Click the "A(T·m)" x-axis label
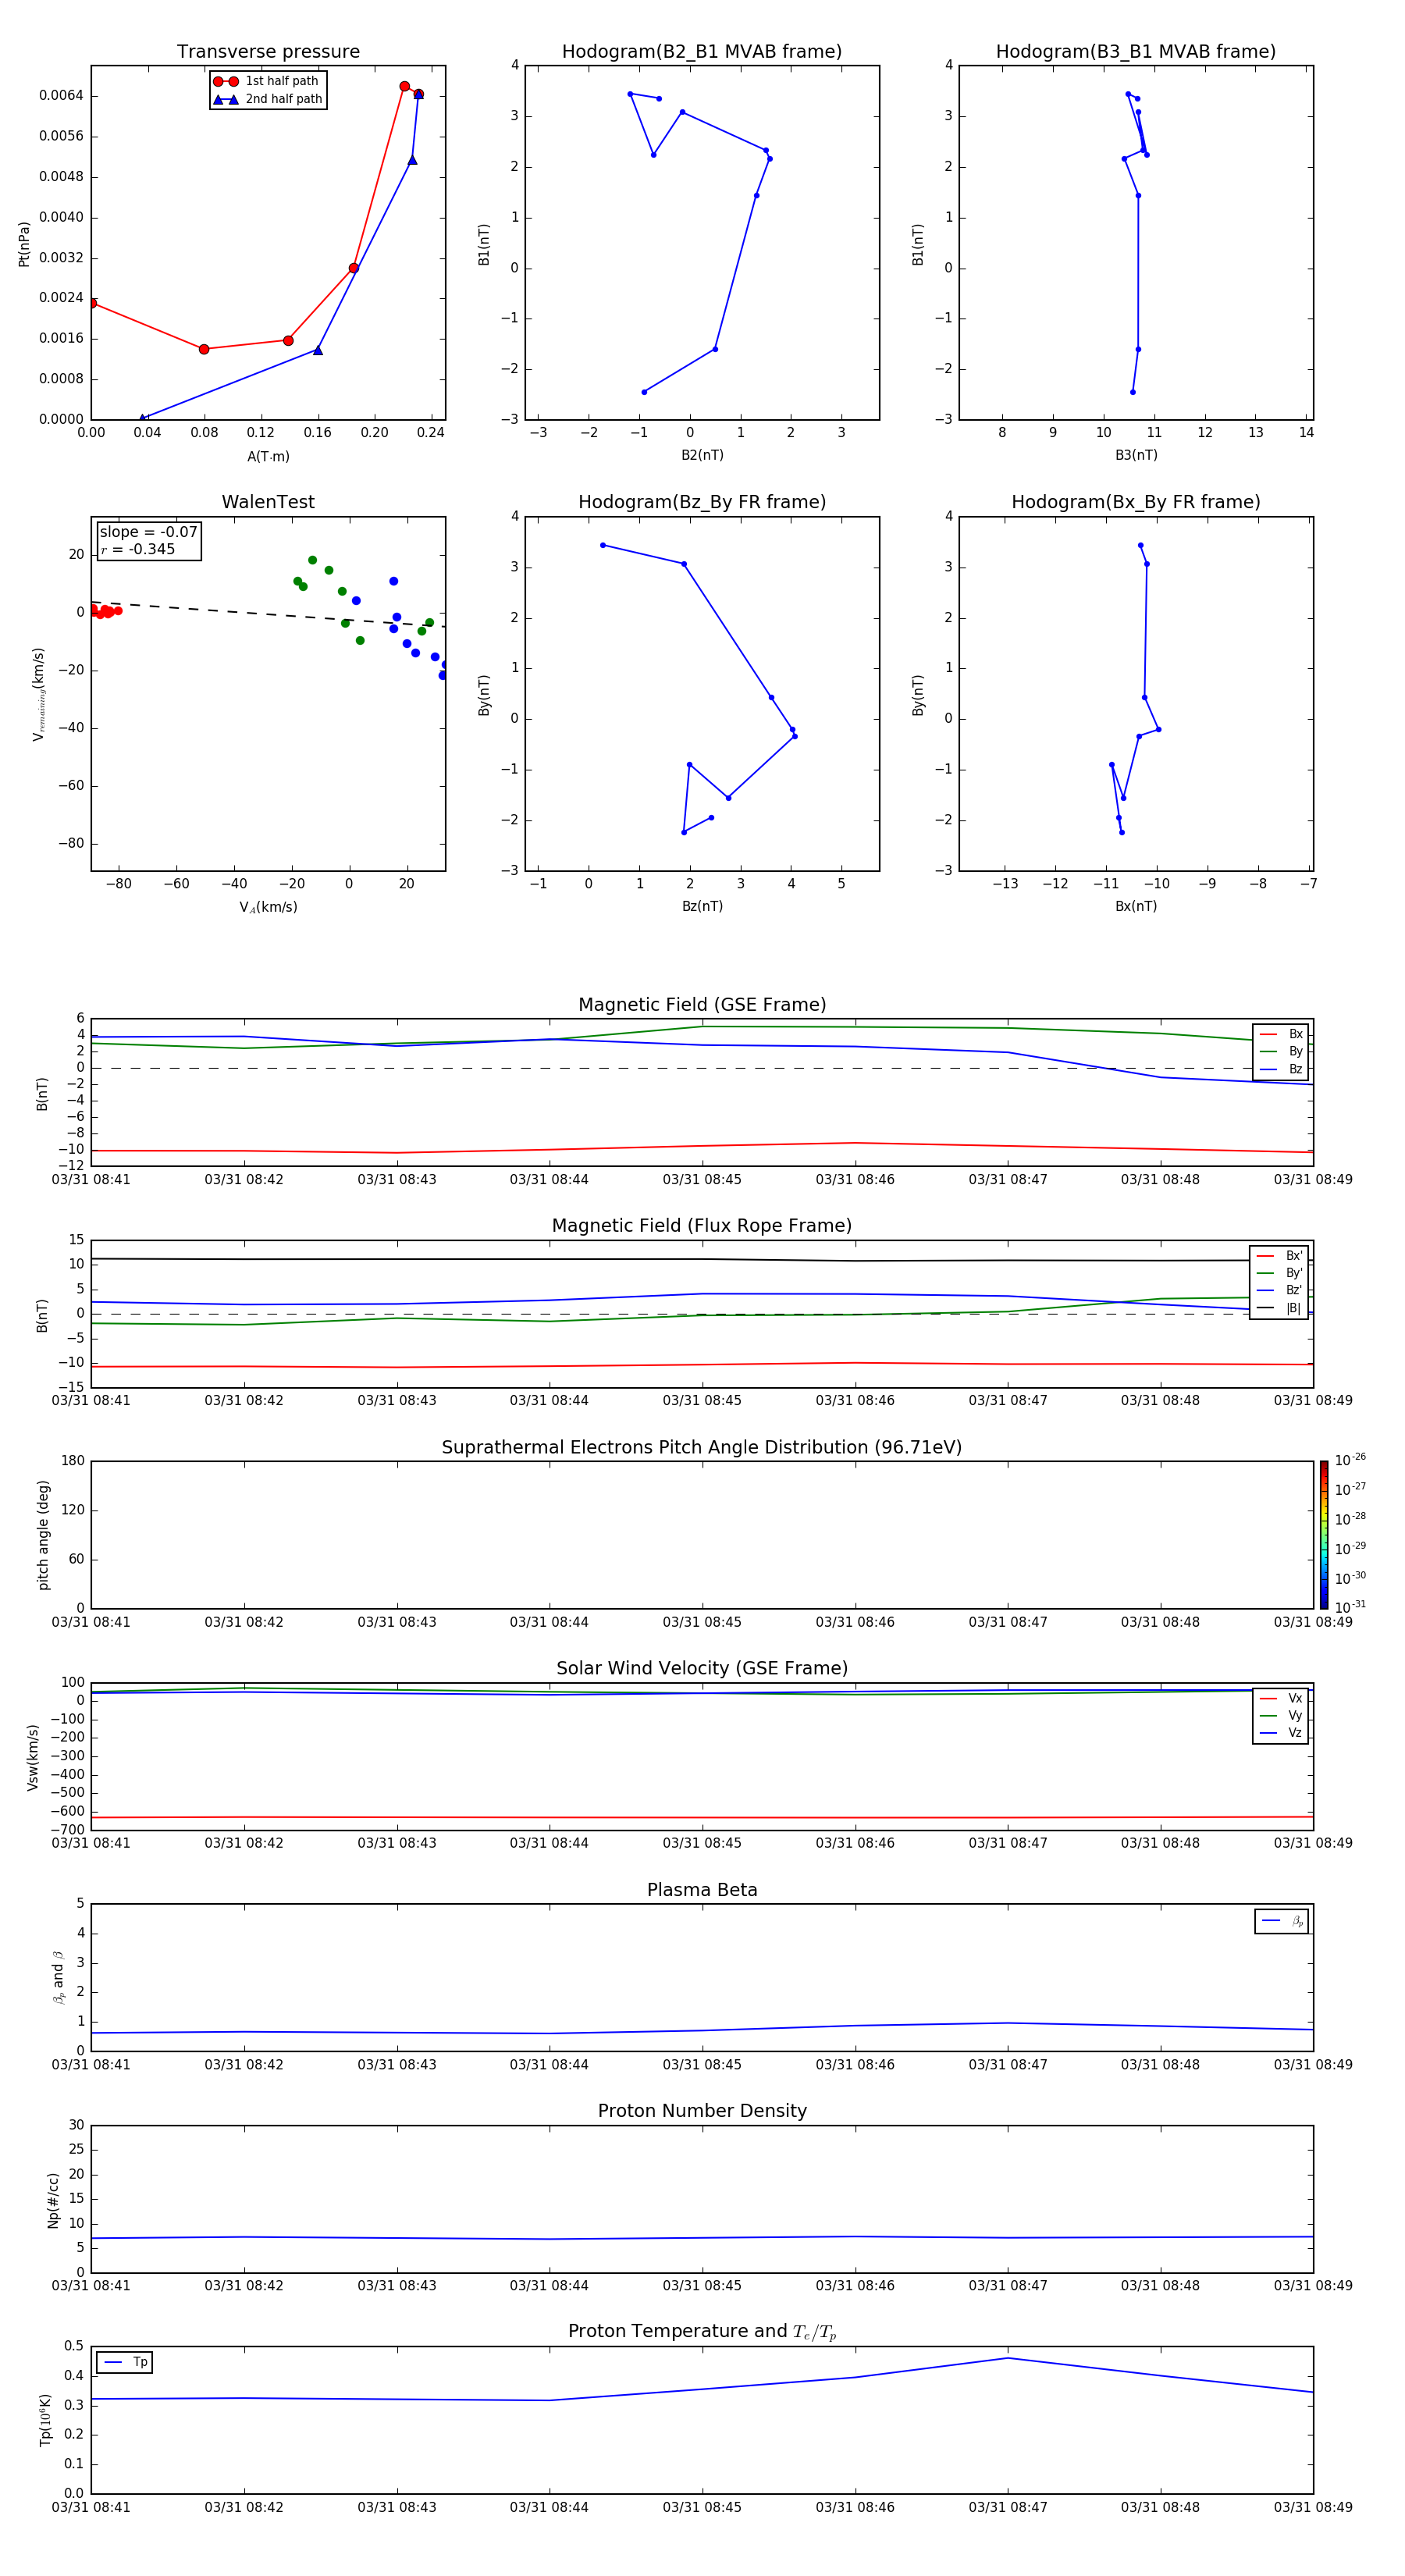 [268, 456]
